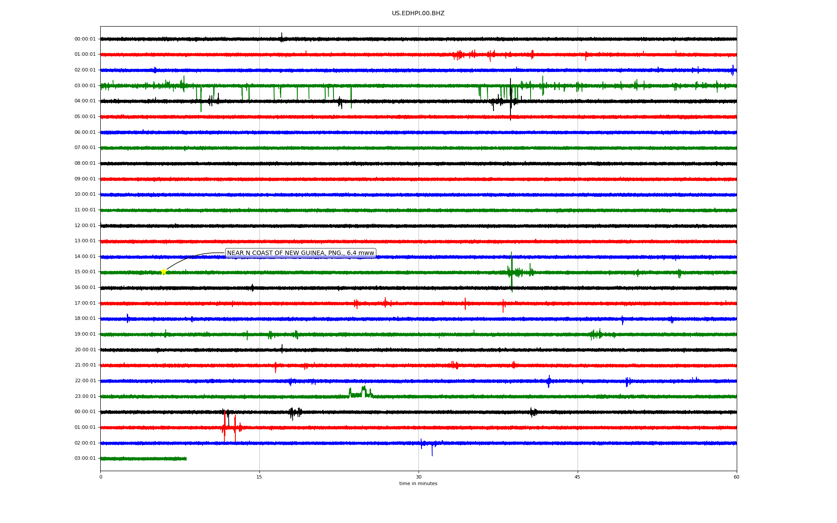The image size is (837, 523).
Task: Click the 0 minute x-axis tick label
Action: (101, 477)
